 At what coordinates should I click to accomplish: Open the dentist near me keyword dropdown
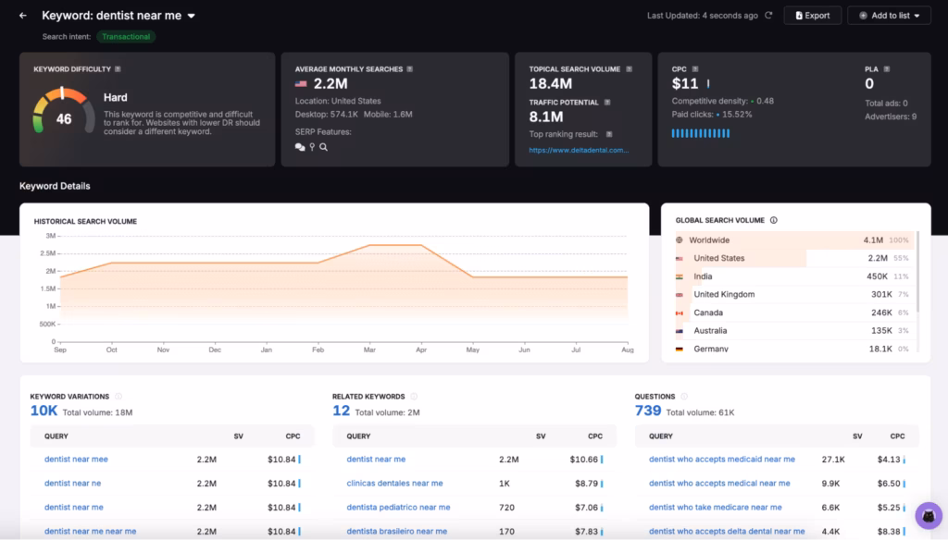coord(192,15)
